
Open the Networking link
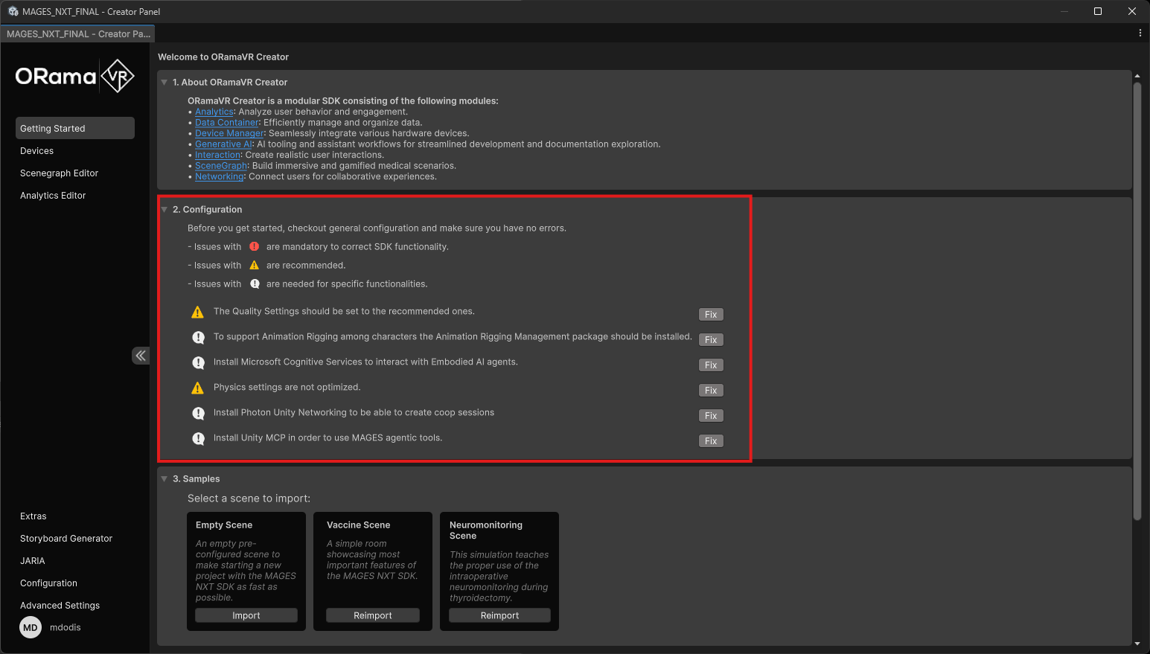click(220, 176)
